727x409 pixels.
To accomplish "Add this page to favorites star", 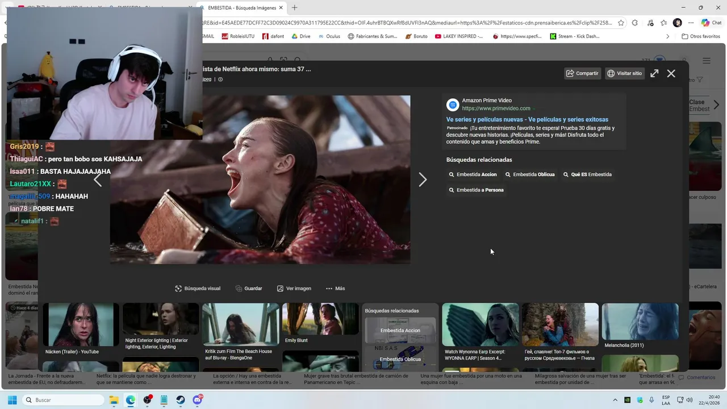I will [621, 23].
